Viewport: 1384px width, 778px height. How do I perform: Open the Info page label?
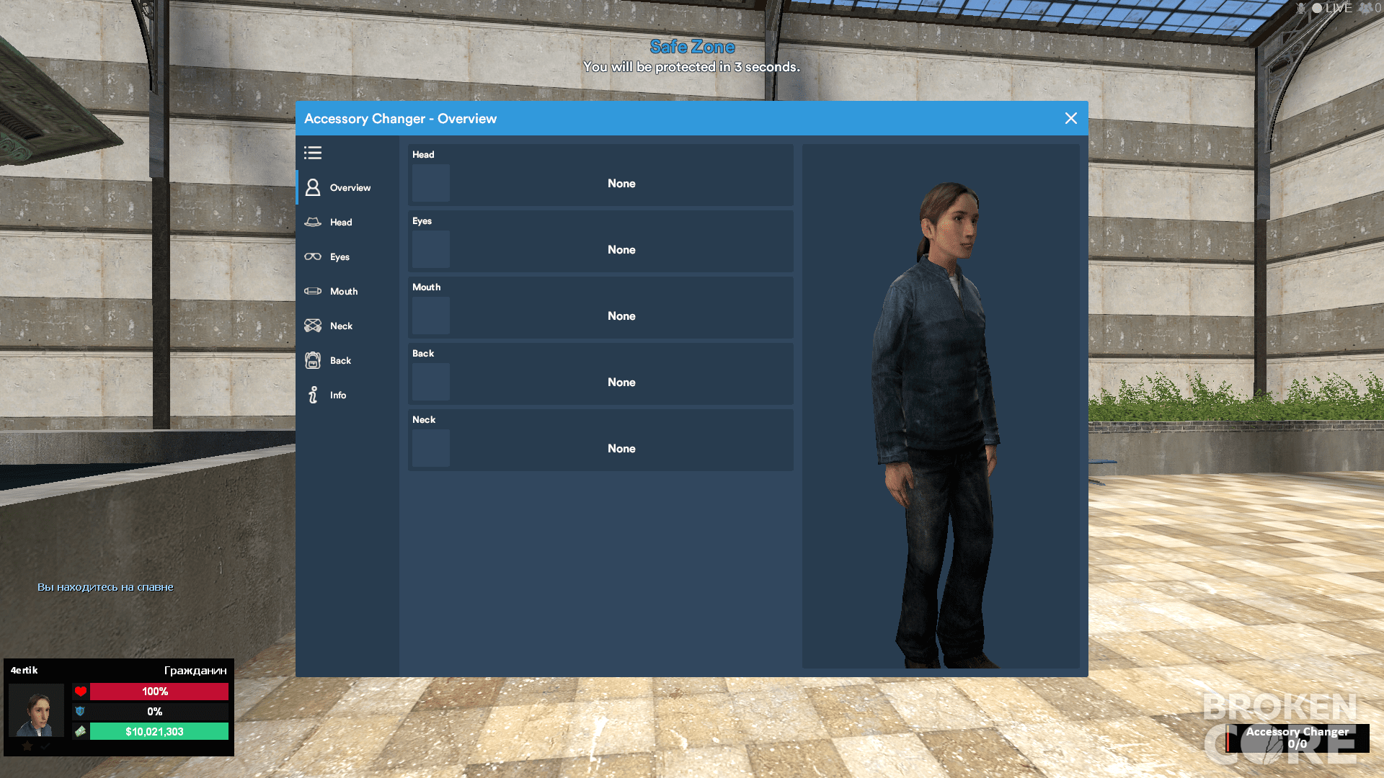point(338,395)
